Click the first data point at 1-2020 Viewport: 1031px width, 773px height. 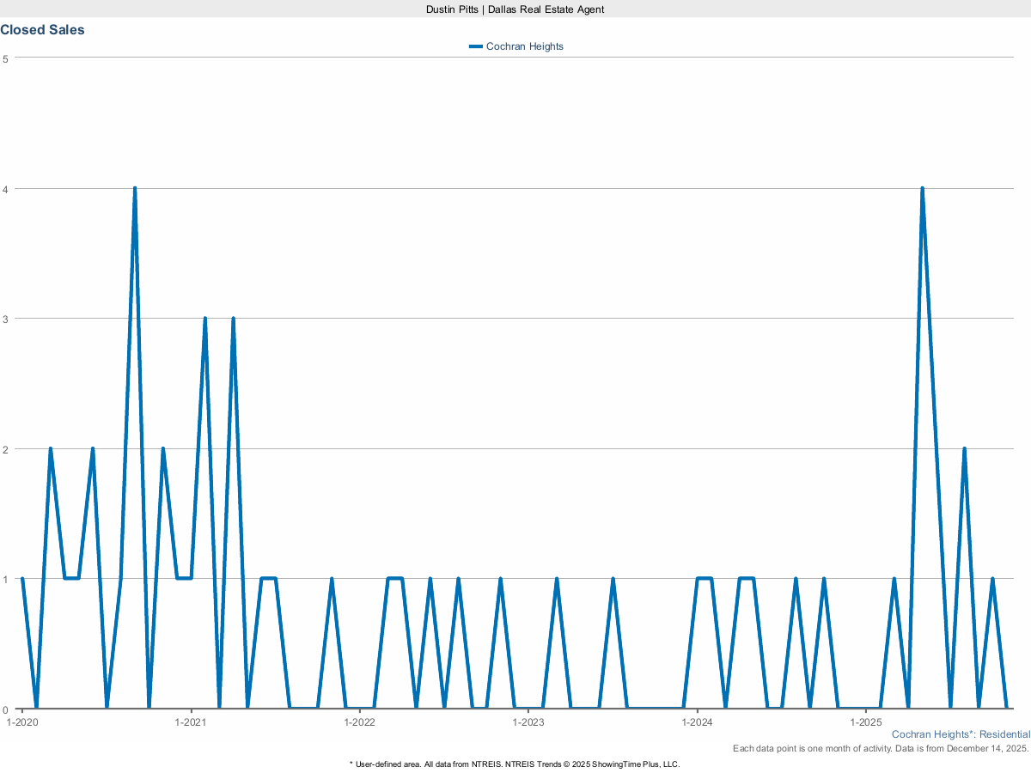click(22, 579)
